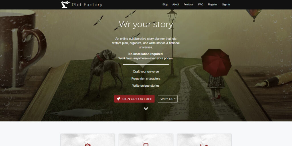Click the SIGN UP FOR FREE button
This screenshot has width=292, height=146.
[x=134, y=99]
